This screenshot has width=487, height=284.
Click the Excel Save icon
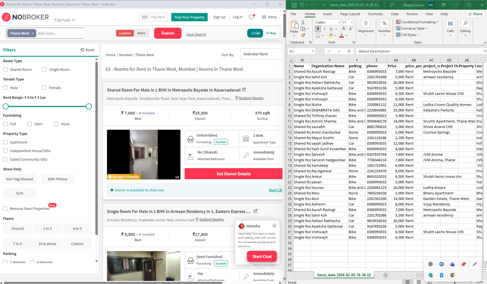[294, 5]
